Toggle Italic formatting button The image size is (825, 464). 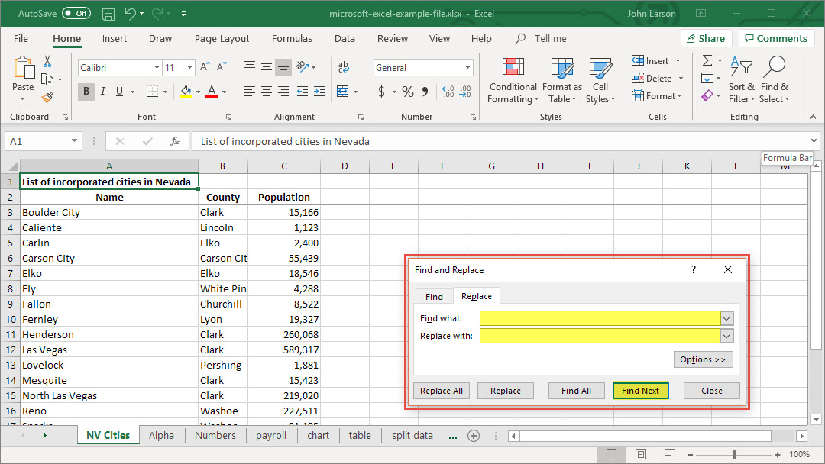coord(103,92)
